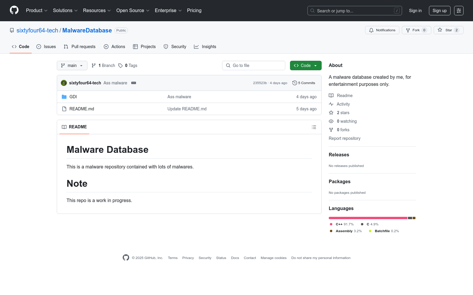Switch branch using main dropdown
This screenshot has height=295, width=473.
click(72, 65)
